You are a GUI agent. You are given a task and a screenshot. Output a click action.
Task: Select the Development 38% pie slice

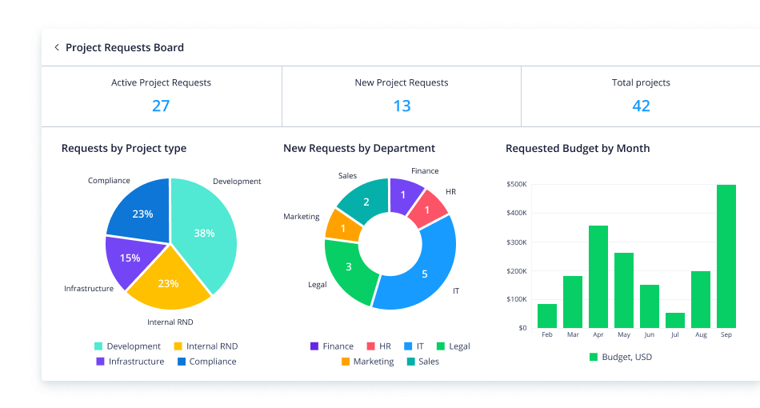(x=206, y=233)
